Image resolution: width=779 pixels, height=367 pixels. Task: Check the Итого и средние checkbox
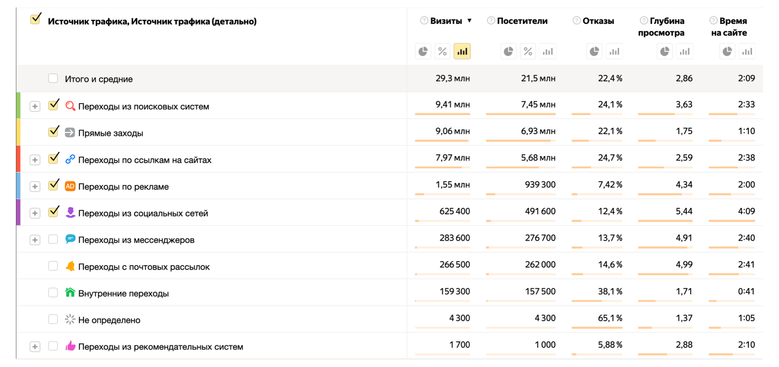coord(53,78)
